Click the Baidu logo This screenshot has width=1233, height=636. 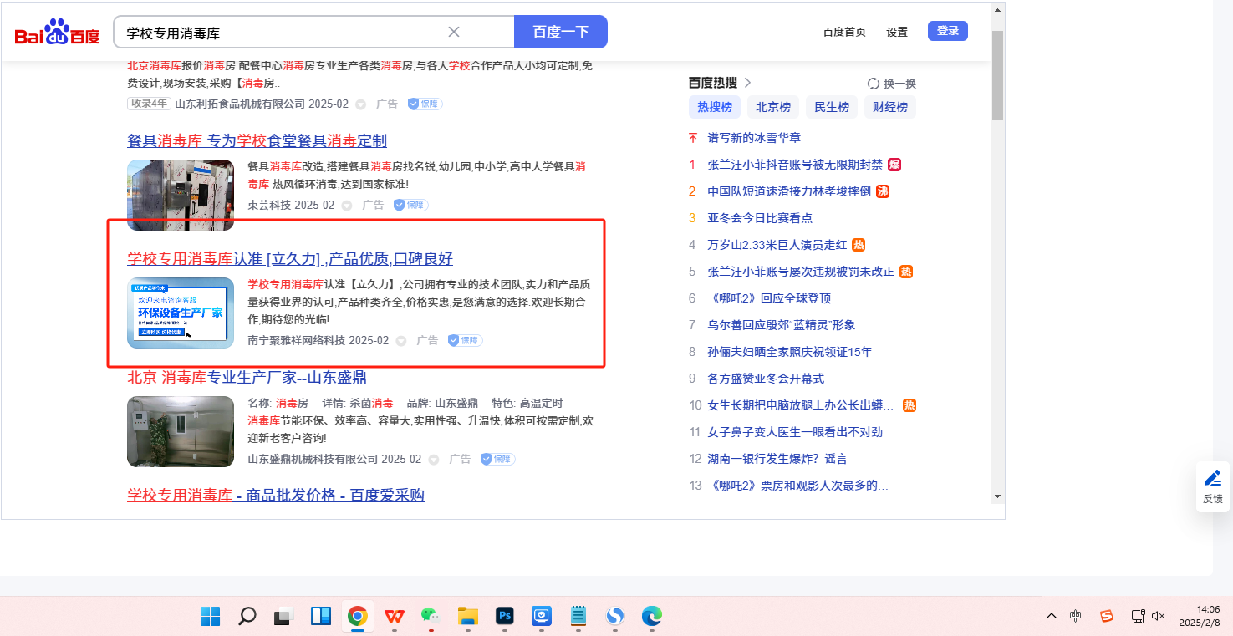click(57, 33)
